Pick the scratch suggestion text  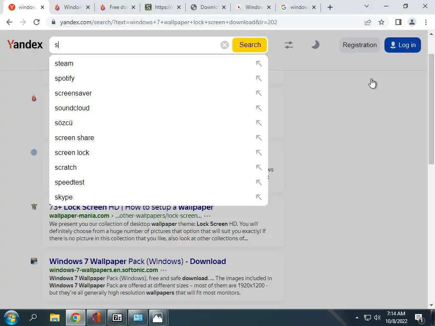(x=65, y=167)
